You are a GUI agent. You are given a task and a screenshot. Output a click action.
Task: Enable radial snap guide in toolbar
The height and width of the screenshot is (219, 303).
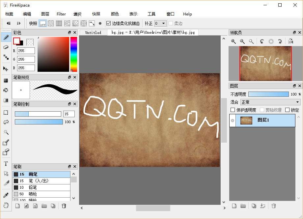point(75,23)
